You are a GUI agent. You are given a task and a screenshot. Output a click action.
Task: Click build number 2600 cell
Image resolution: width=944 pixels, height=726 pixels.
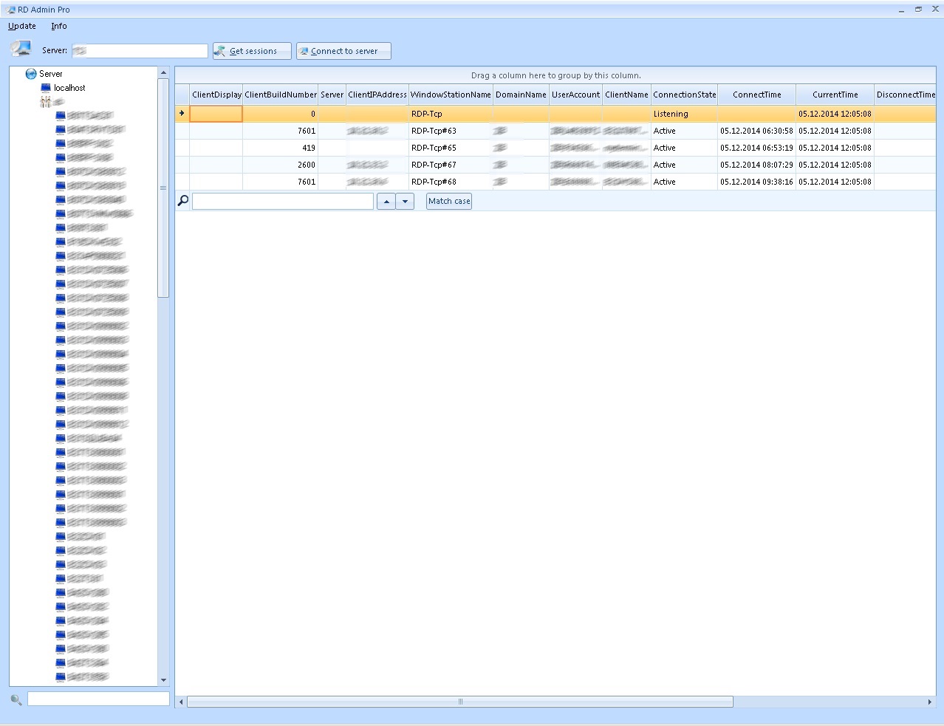point(281,165)
